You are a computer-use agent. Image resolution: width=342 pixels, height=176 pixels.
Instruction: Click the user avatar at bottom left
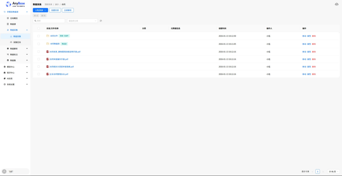(x=4, y=171)
